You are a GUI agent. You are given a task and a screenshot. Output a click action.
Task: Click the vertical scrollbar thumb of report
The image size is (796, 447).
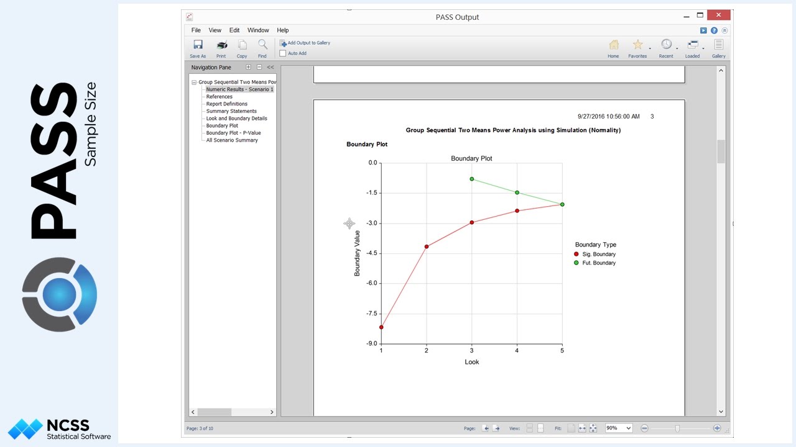pyautogui.click(x=721, y=151)
